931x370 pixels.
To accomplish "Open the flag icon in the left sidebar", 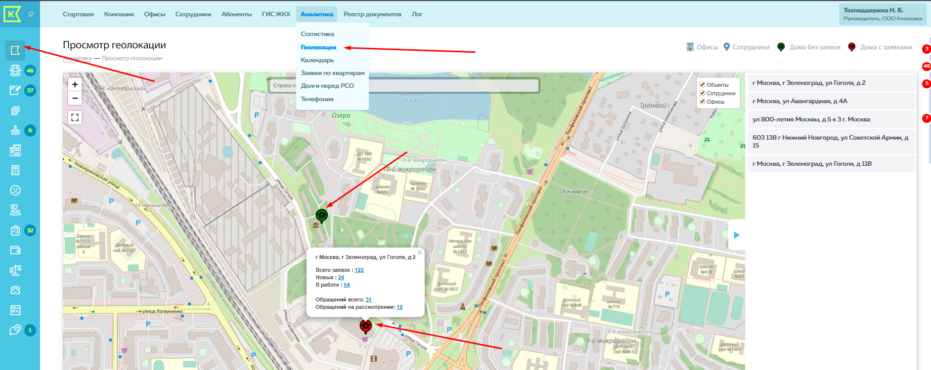I will (x=15, y=50).
